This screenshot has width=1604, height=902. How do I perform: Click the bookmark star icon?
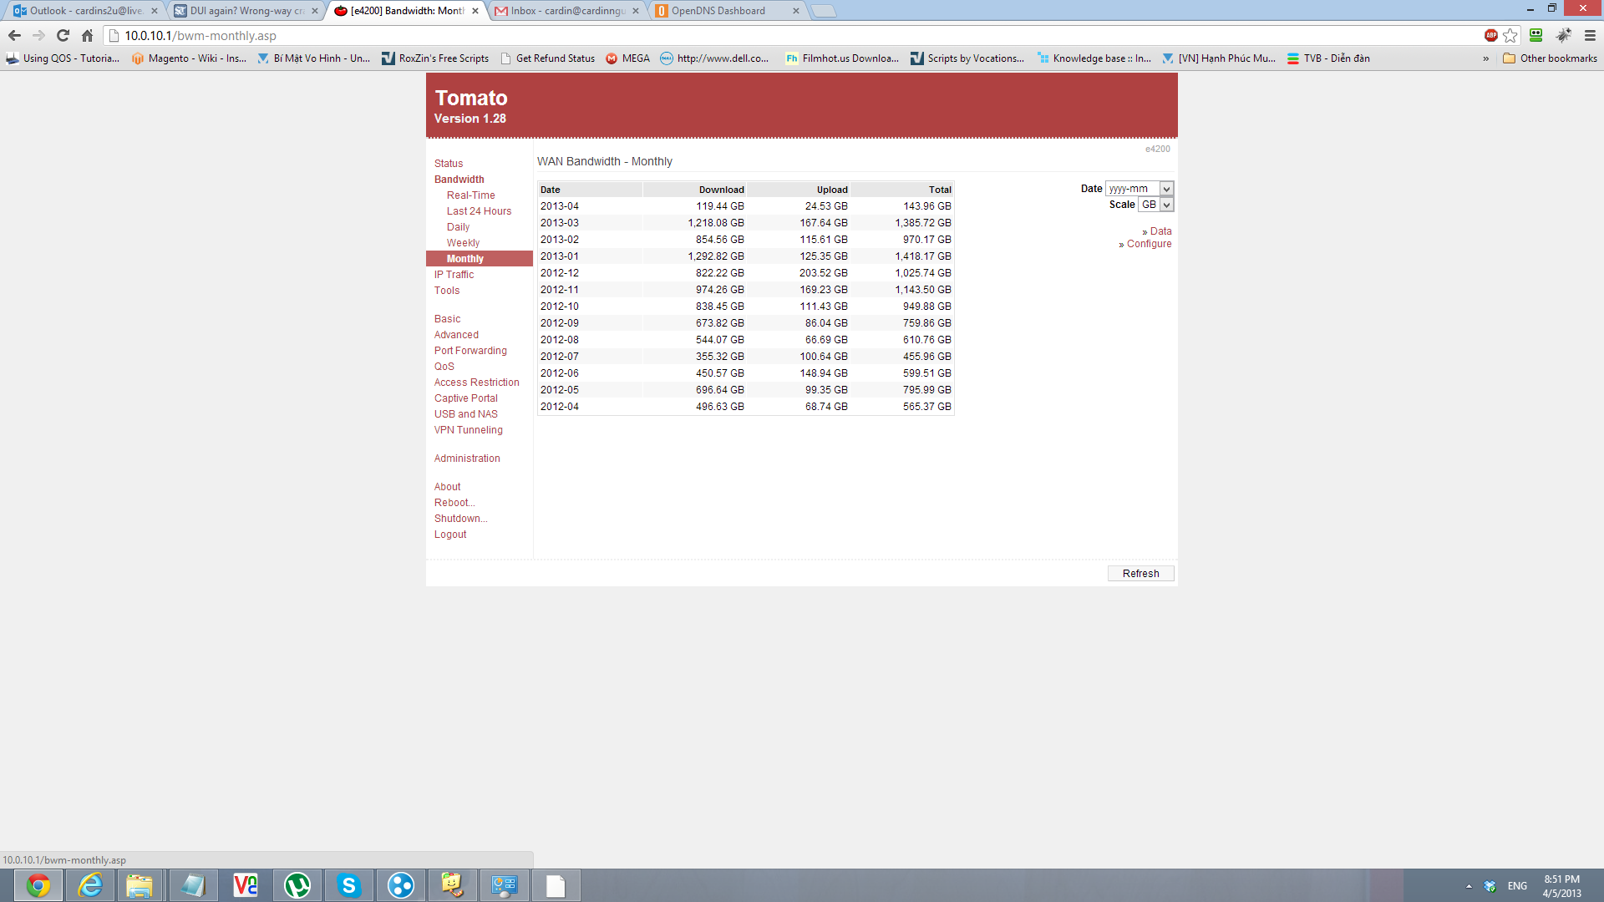(x=1510, y=35)
